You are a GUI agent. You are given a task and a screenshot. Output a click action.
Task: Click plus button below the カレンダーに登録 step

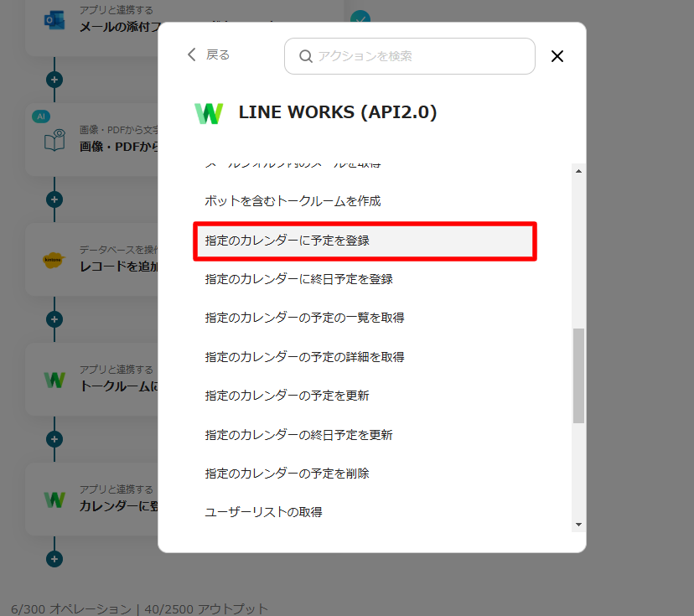pos(54,559)
